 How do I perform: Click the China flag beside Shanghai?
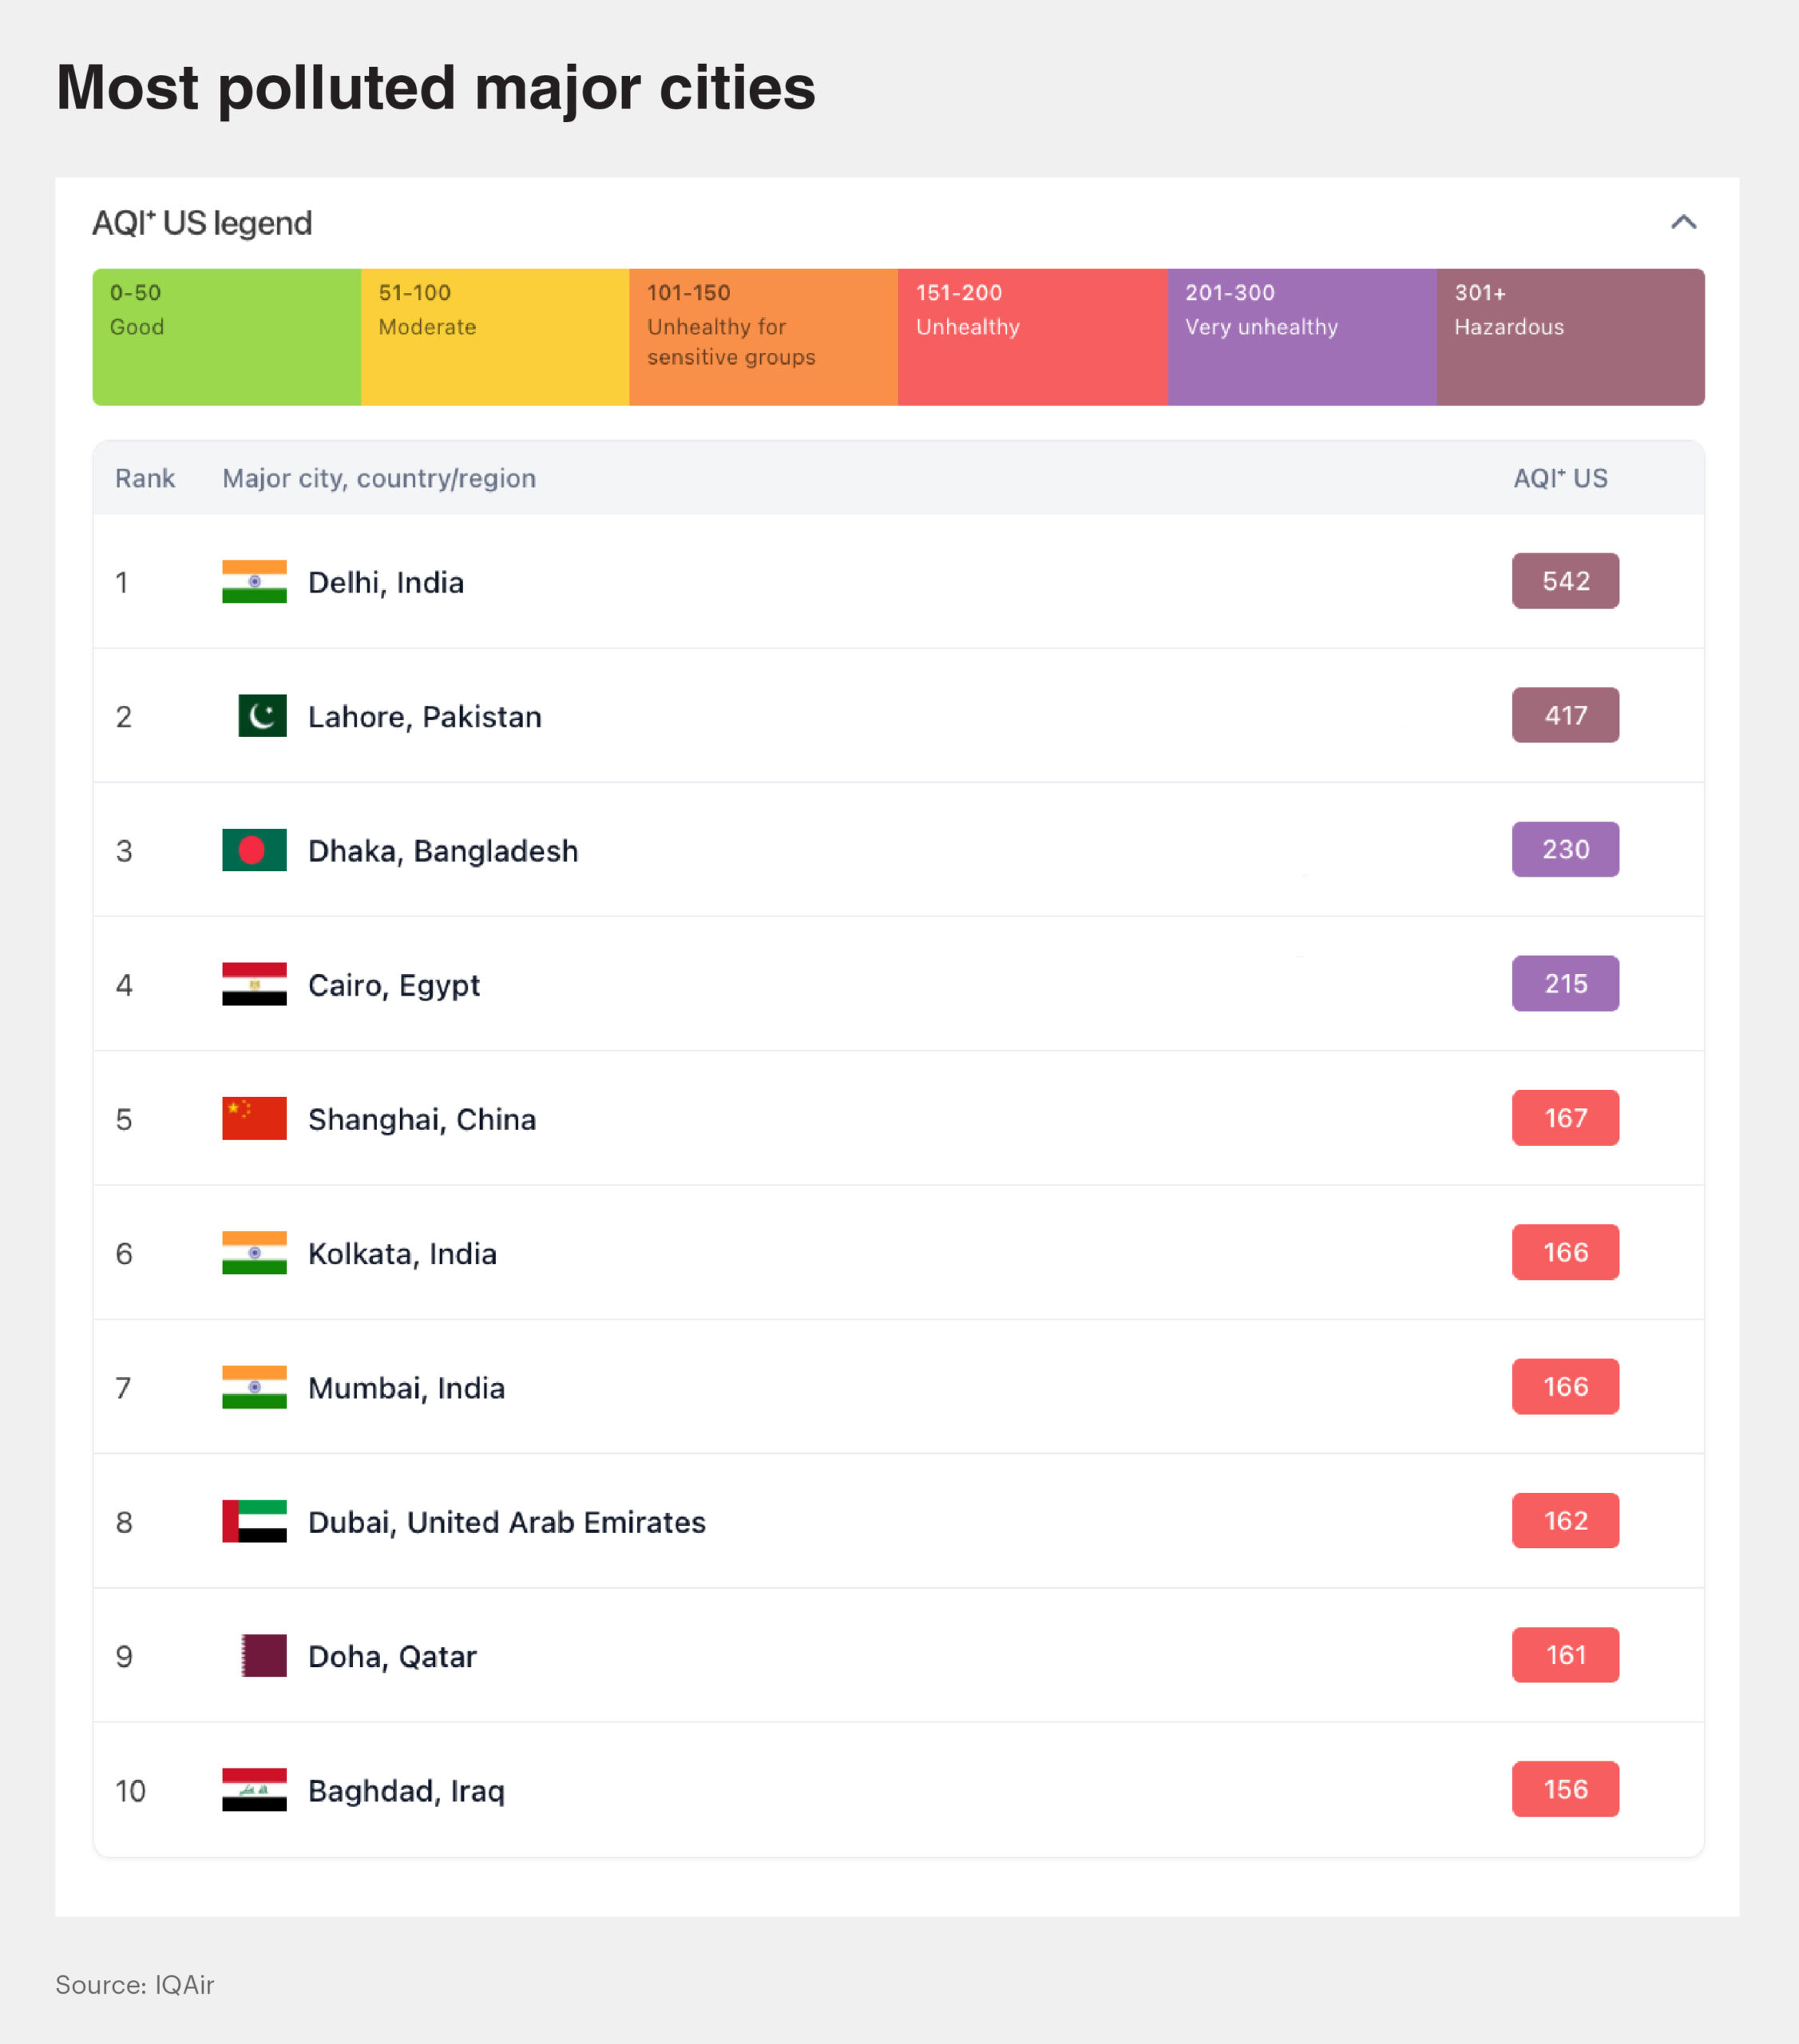[254, 1118]
